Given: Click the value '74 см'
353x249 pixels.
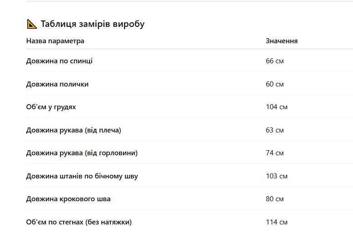Looking at the screenshot, I should point(275,153).
